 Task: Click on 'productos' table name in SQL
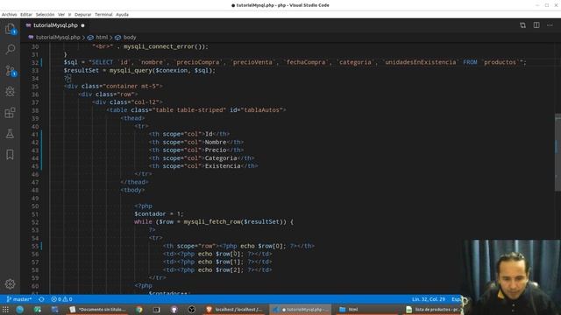tap(500, 62)
